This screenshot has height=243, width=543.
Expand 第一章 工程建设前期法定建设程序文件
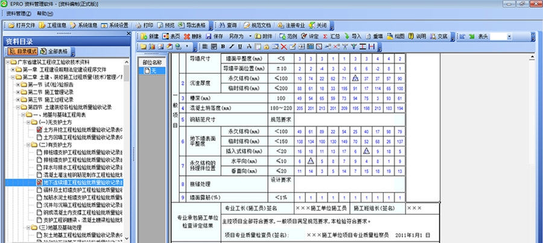tap(13, 69)
